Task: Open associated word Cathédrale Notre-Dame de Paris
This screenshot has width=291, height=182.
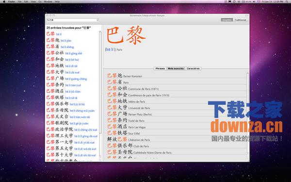Action: 139,152
